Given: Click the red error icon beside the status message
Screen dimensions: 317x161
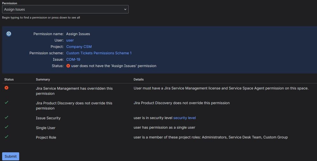Looking at the screenshot, I should click(68, 66).
